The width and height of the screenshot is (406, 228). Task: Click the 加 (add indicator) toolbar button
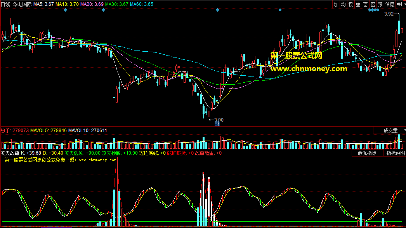tap(336, 4)
